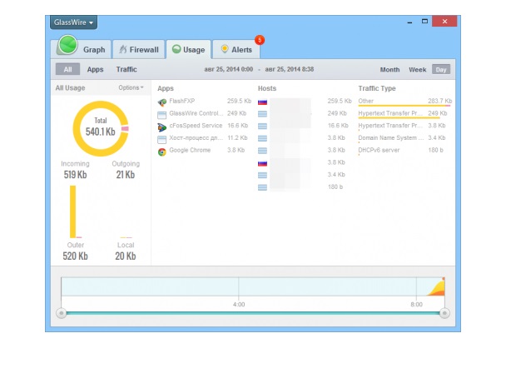Viewport: 511px width, 383px height.
Task: Select the Google Chrome row
Action: [x=205, y=150]
